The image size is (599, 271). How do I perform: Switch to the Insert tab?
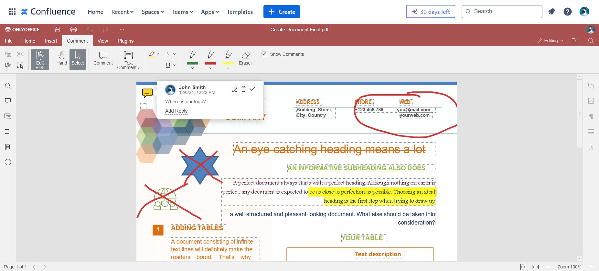pyautogui.click(x=51, y=41)
